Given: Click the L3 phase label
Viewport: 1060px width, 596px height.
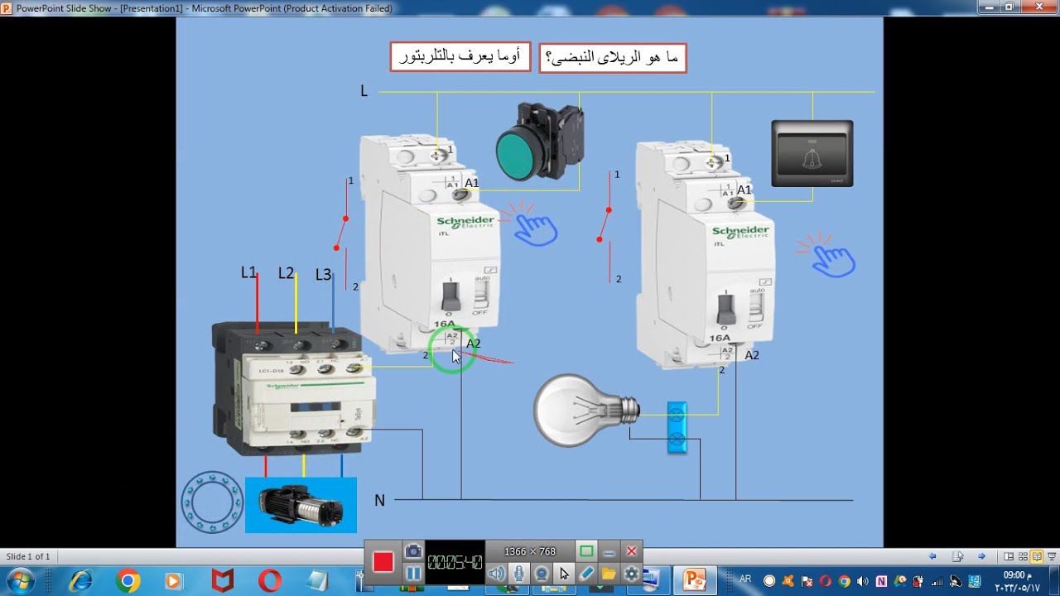Looking at the screenshot, I should click(323, 275).
